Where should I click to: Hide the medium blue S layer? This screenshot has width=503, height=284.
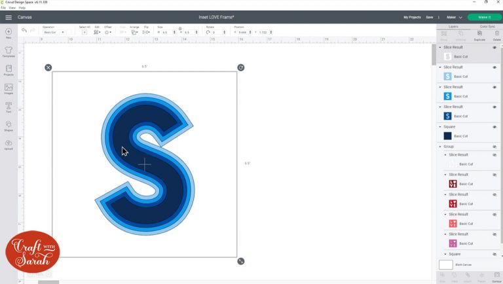pos(494,87)
